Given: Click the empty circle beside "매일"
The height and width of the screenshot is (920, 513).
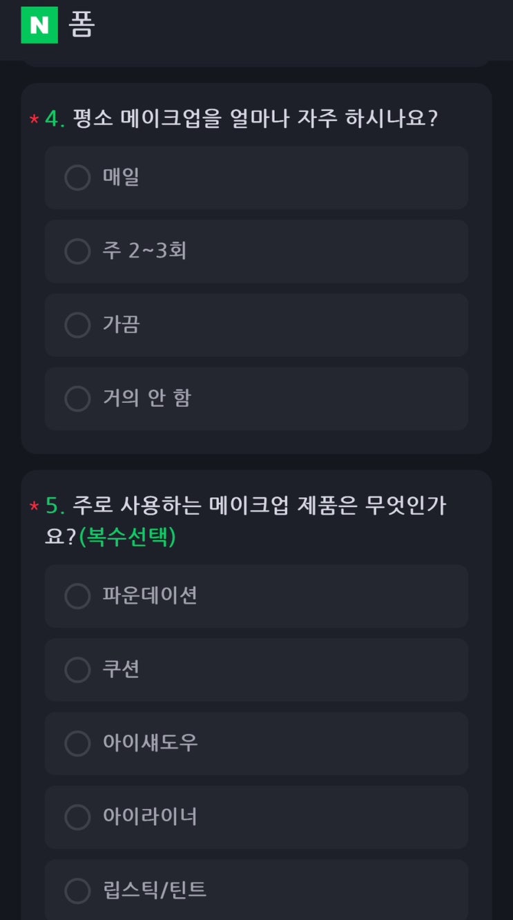Looking at the screenshot, I should tap(77, 178).
